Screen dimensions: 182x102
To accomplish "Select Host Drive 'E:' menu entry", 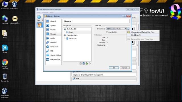I will (x=143, y=35).
